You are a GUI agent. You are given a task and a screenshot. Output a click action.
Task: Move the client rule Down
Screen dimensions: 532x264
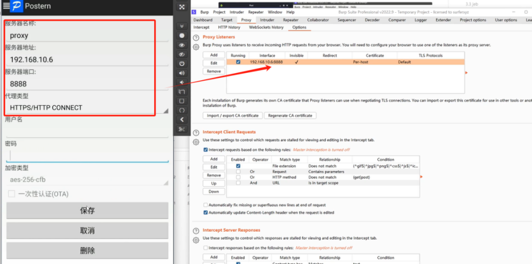click(214, 191)
